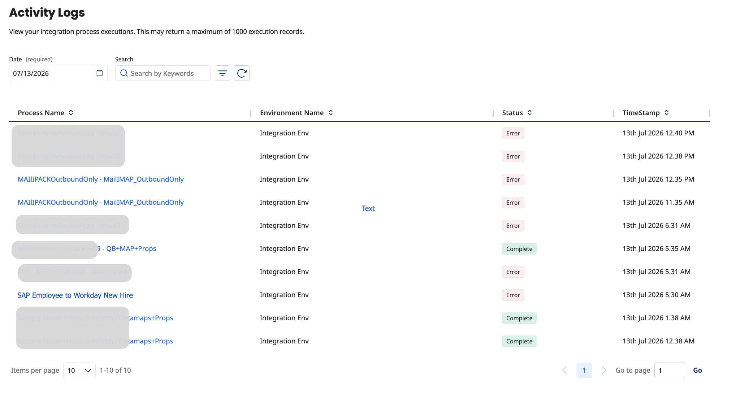Open MAIlIPACKOutboundOnly process from 12.35 PM
This screenshot has width=736, height=416.
tap(101, 179)
